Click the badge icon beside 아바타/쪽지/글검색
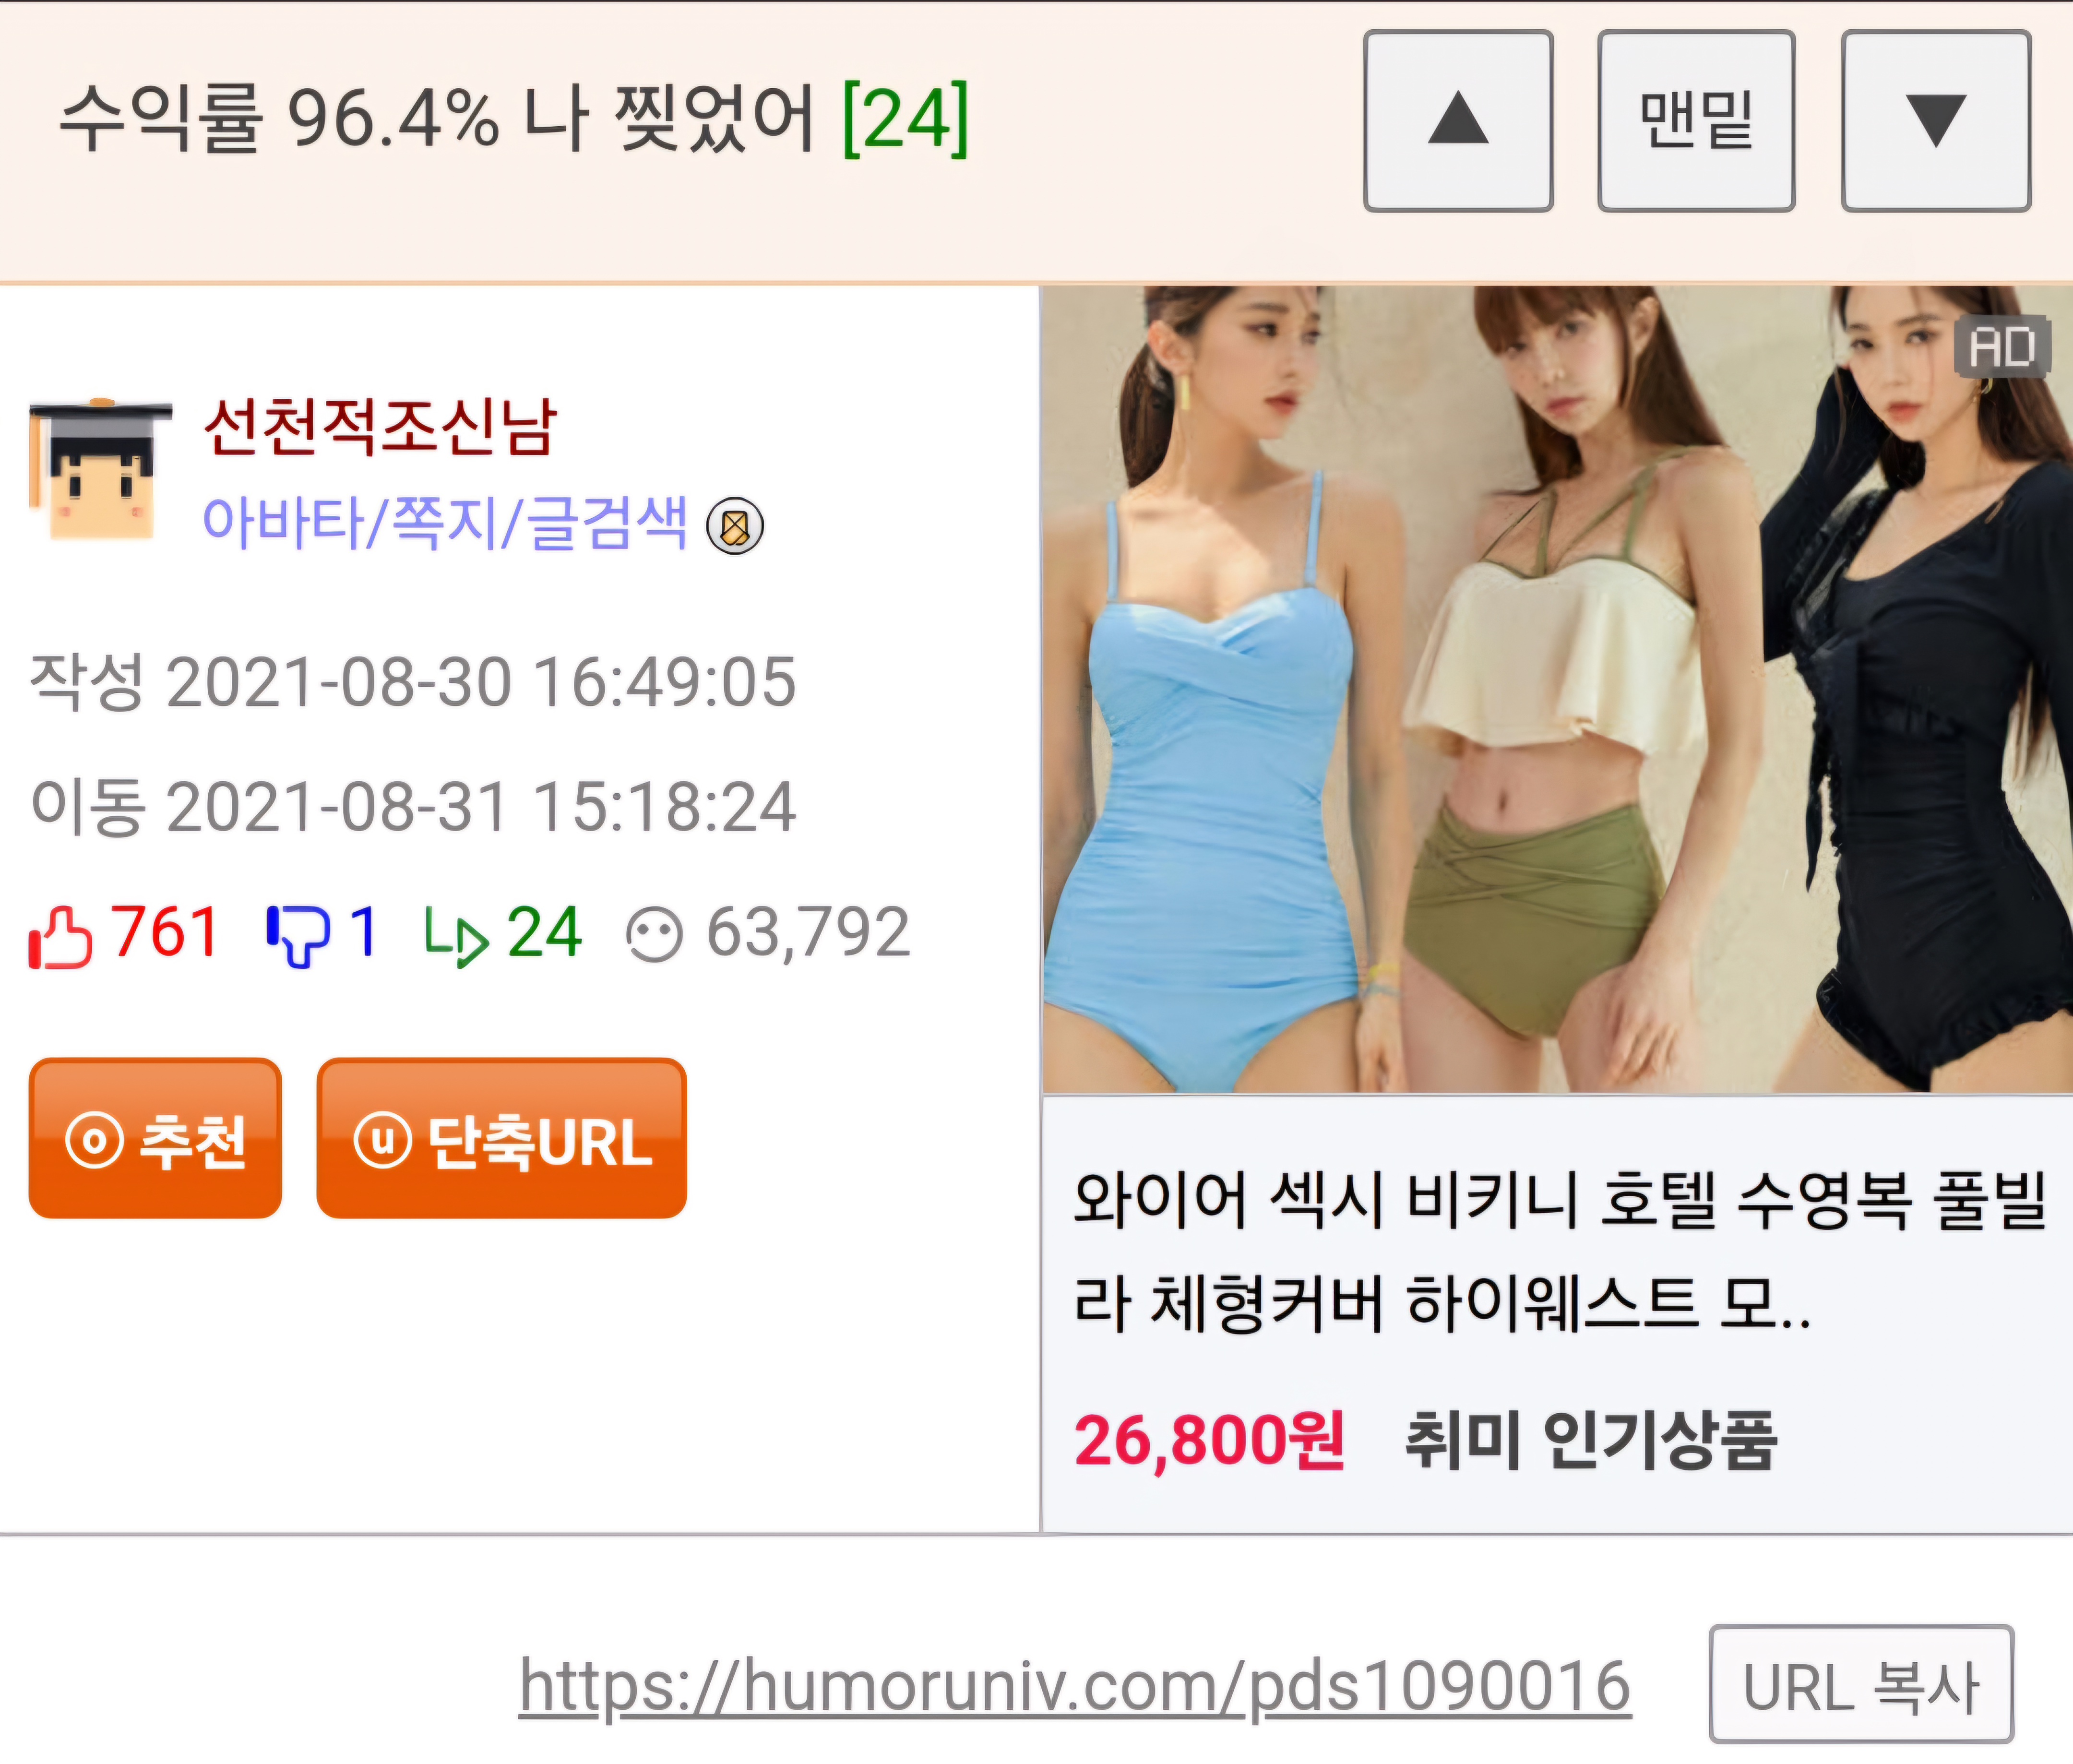This screenshot has width=2073, height=1764. [x=735, y=526]
